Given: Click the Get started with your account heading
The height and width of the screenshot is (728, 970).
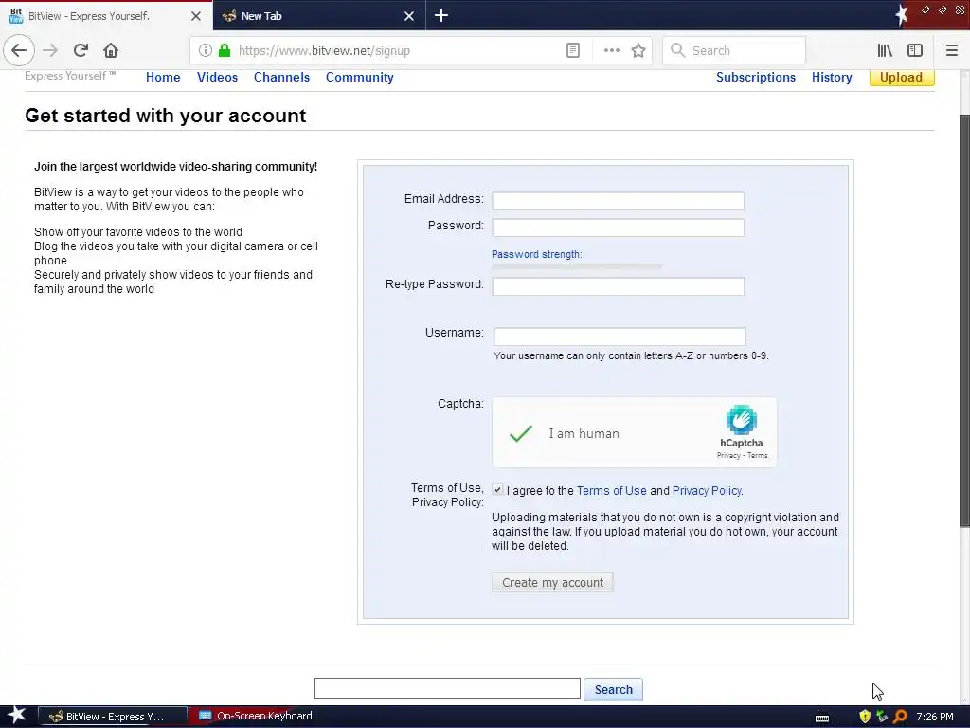Looking at the screenshot, I should [x=165, y=116].
